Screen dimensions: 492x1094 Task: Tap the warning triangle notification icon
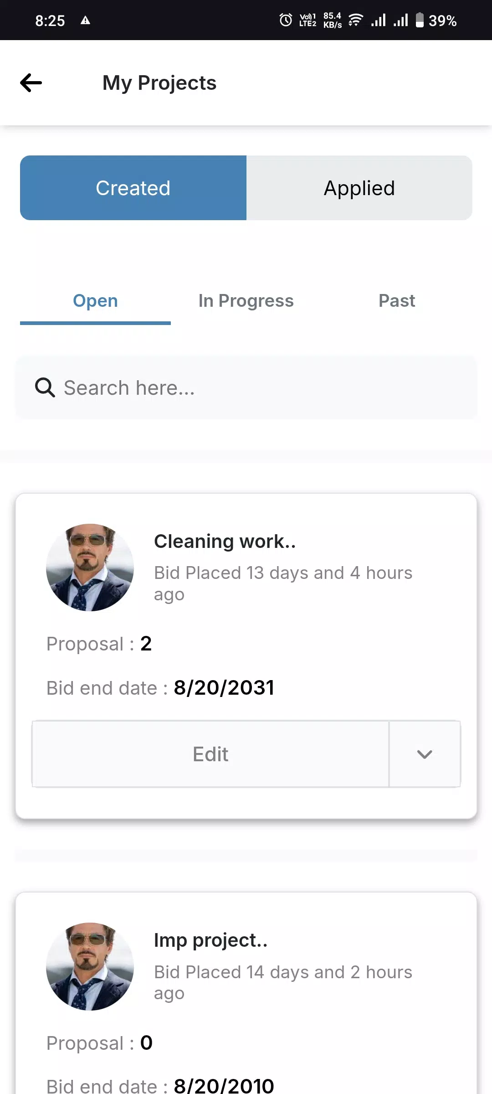[x=85, y=20]
